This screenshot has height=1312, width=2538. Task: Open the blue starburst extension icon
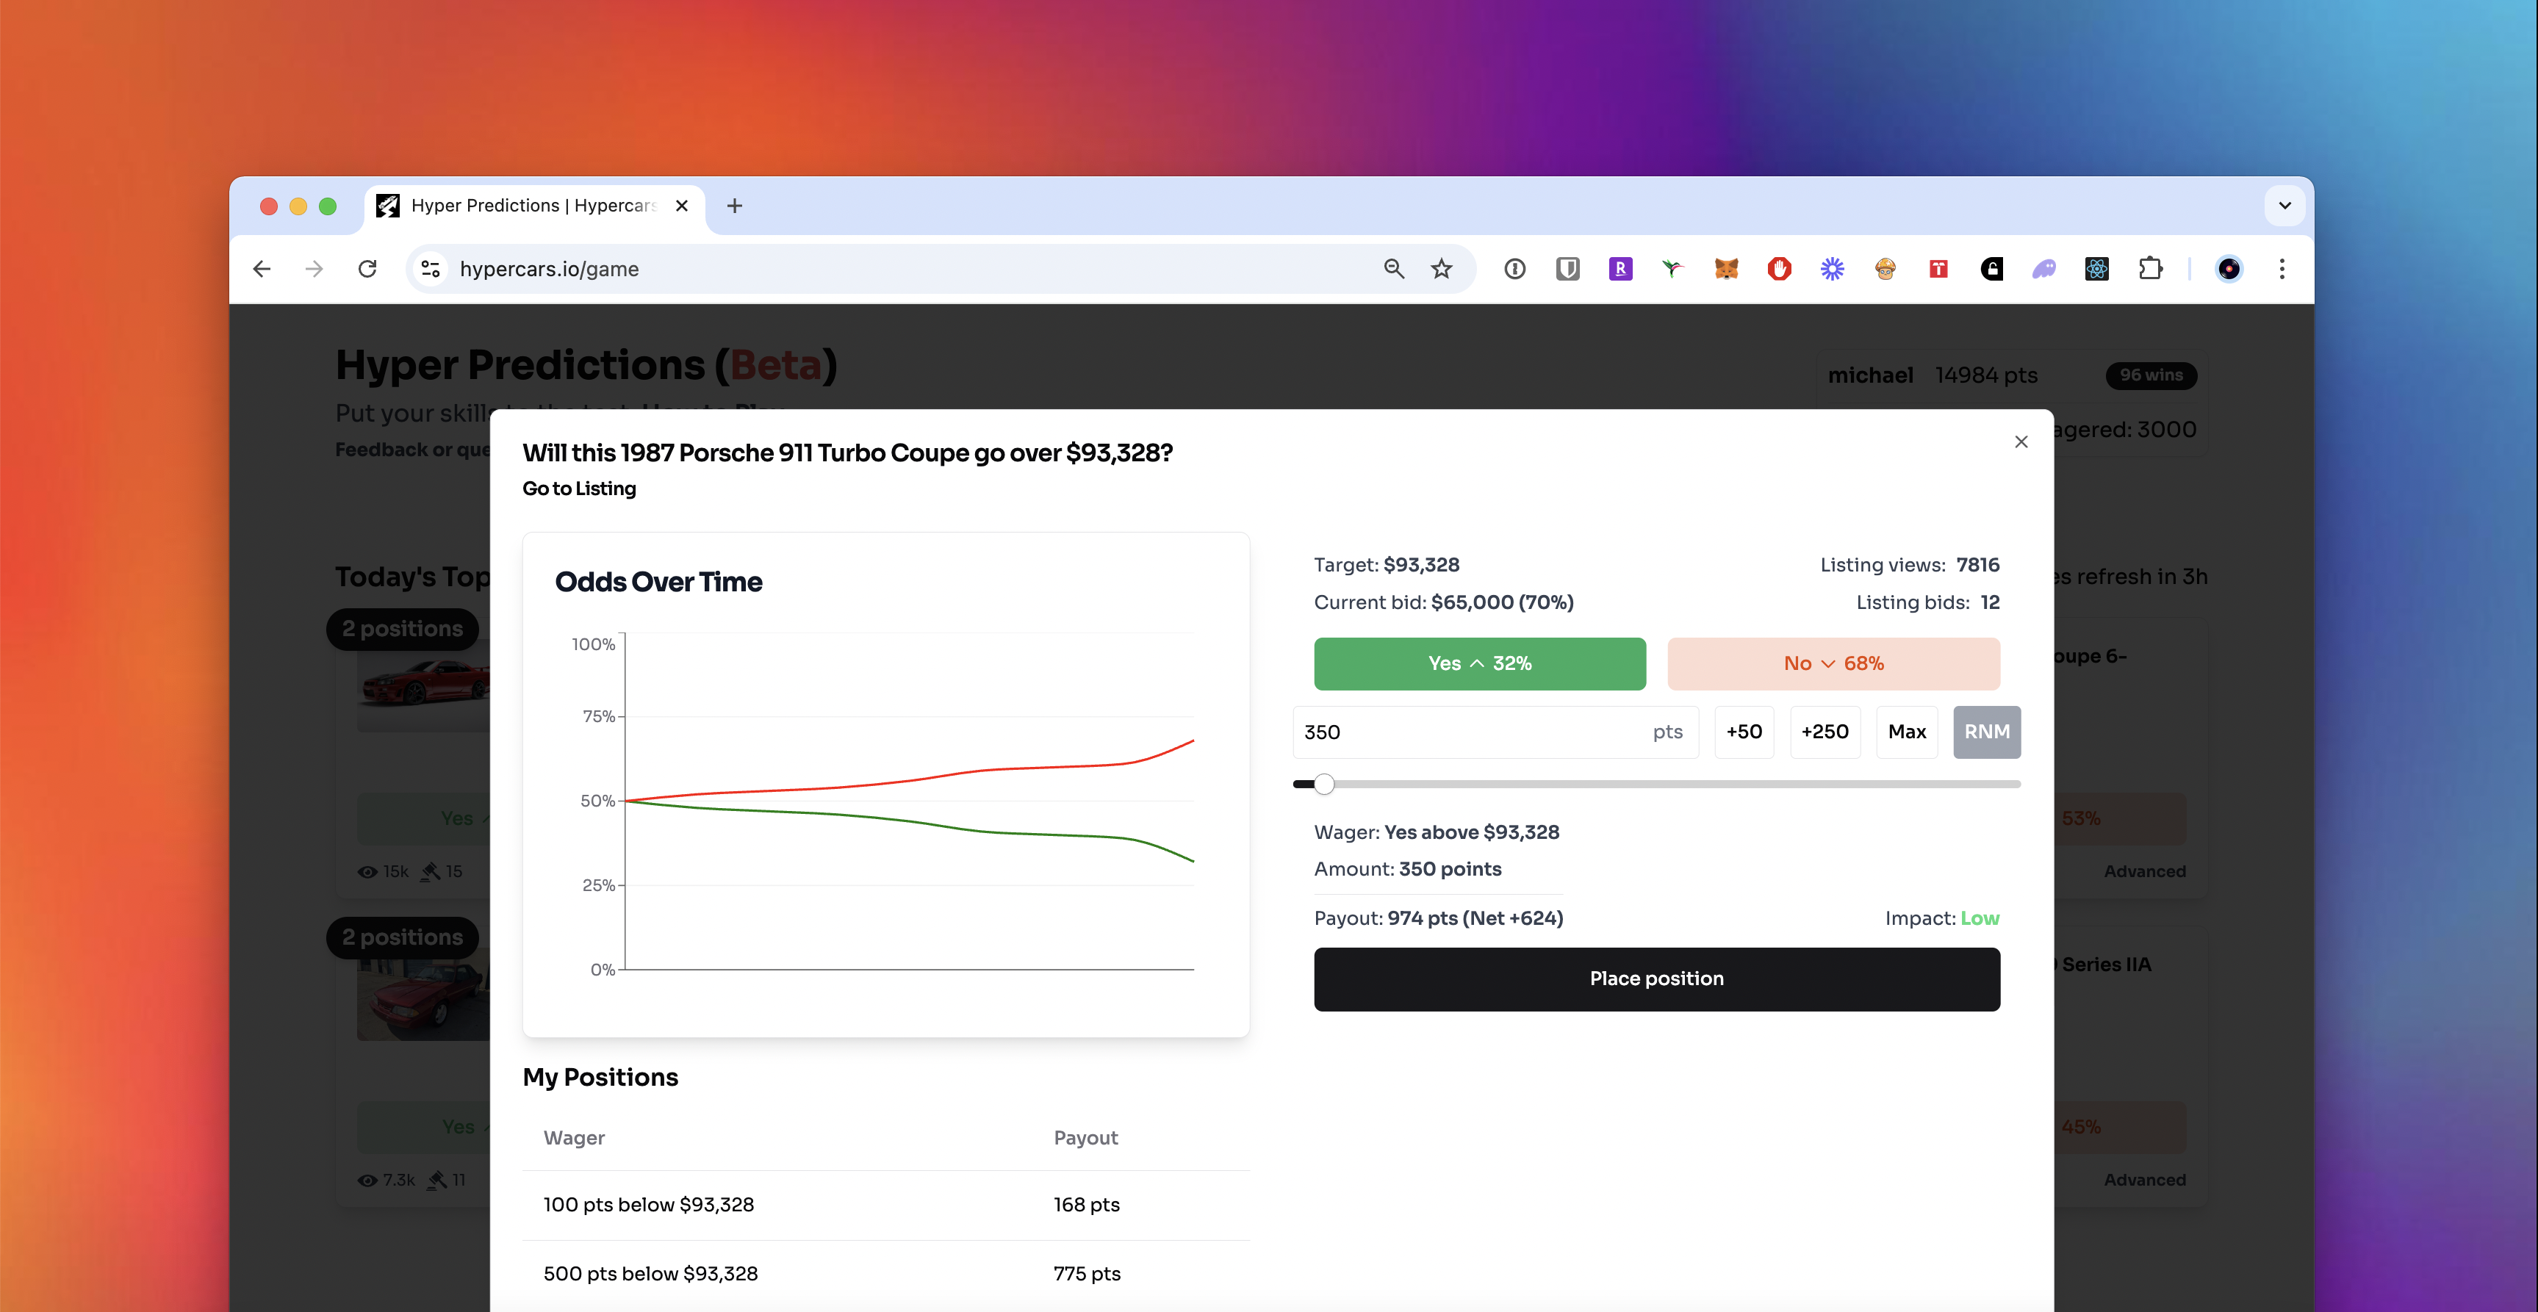[1833, 269]
